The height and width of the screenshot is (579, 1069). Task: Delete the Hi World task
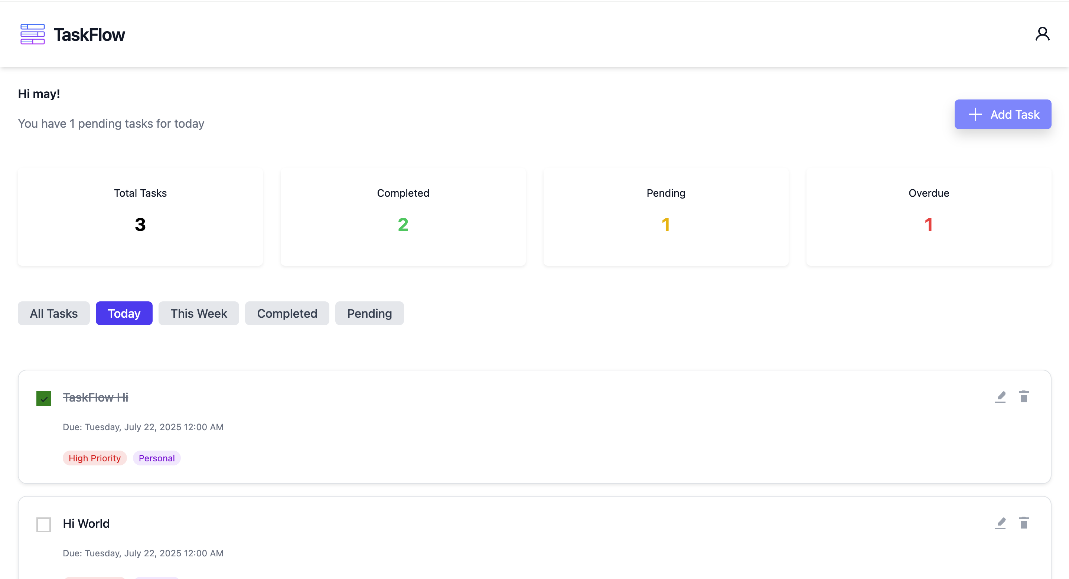click(1024, 523)
